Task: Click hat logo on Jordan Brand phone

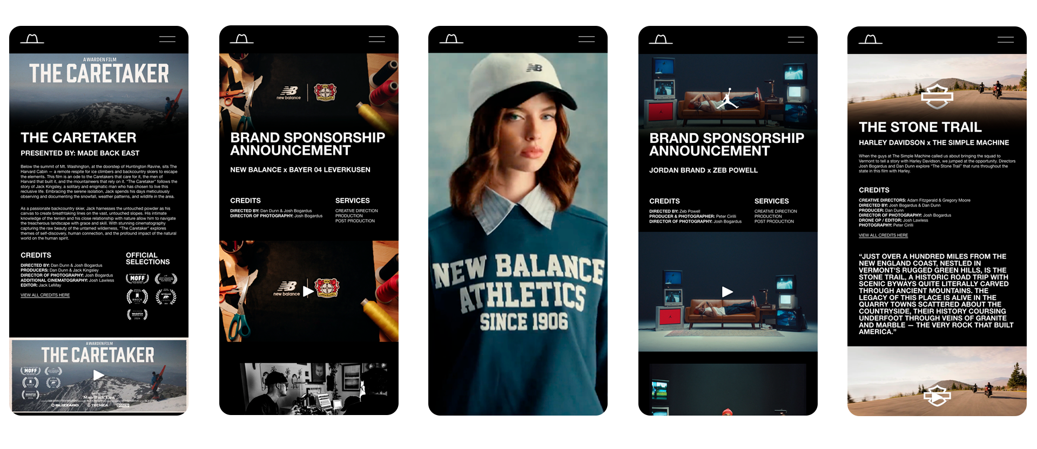Action: pos(661,39)
